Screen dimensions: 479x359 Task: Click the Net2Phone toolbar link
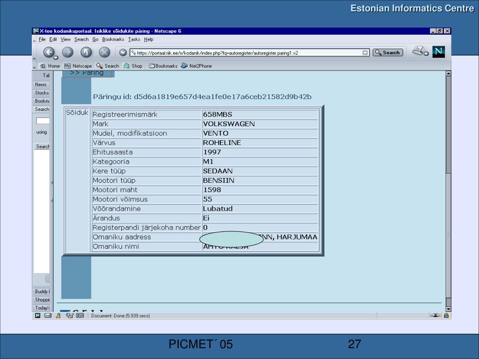(x=196, y=66)
